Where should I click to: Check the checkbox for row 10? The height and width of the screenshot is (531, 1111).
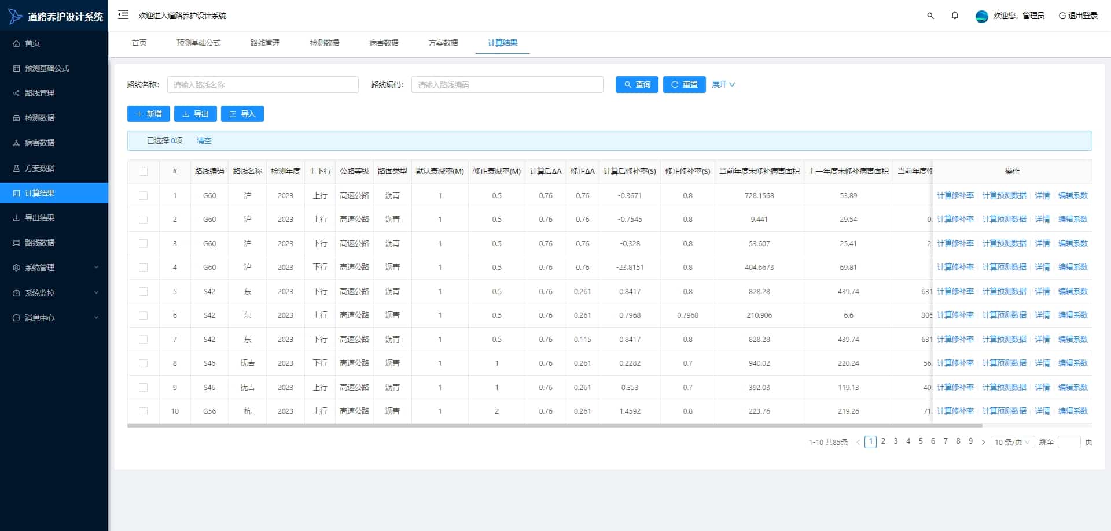(x=143, y=411)
